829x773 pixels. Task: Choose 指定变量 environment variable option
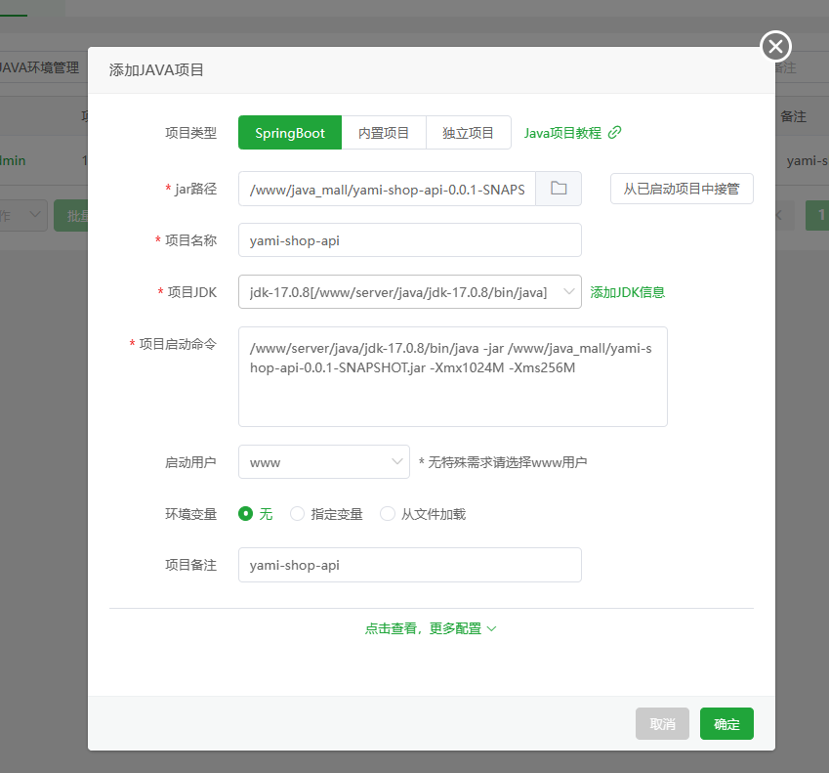(297, 513)
